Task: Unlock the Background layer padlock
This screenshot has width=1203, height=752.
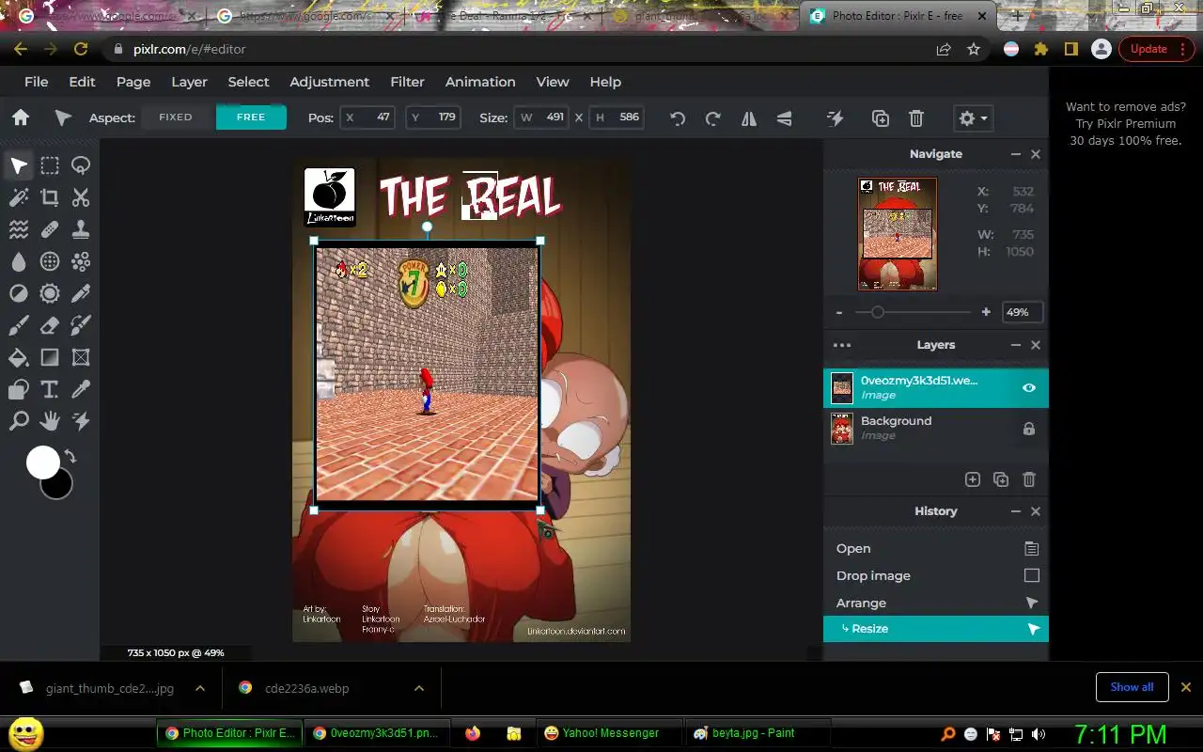Action: (x=1029, y=429)
